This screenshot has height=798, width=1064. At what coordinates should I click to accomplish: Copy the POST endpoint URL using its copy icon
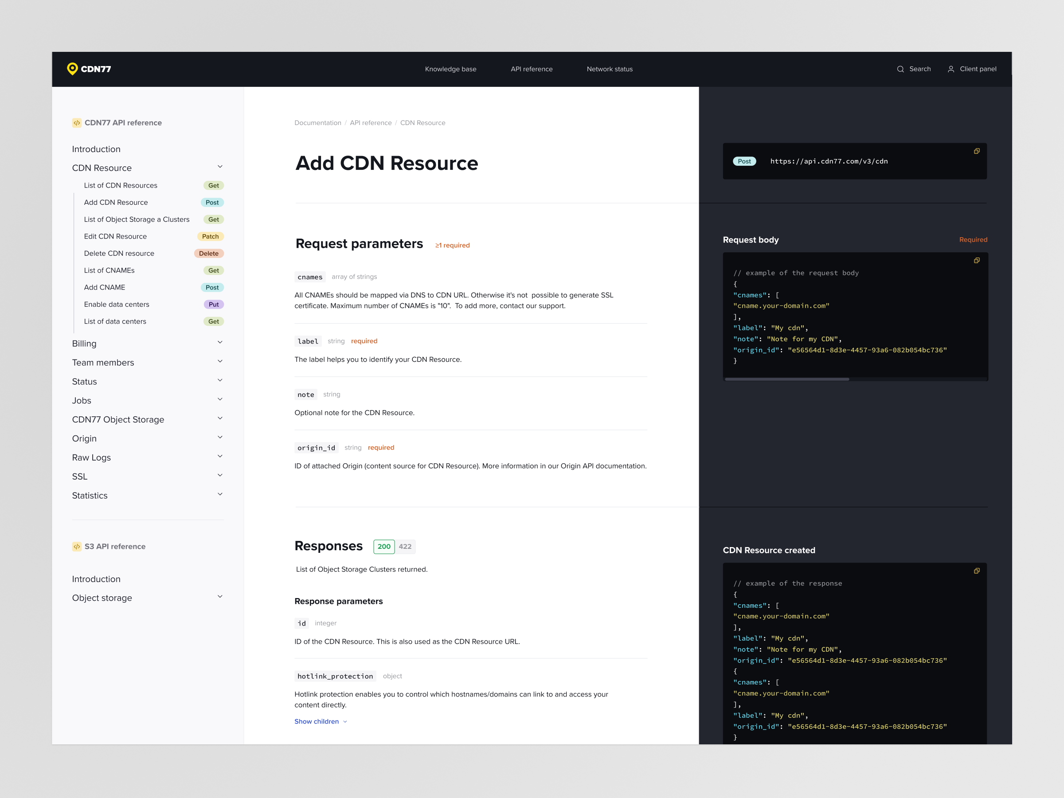pos(977,151)
